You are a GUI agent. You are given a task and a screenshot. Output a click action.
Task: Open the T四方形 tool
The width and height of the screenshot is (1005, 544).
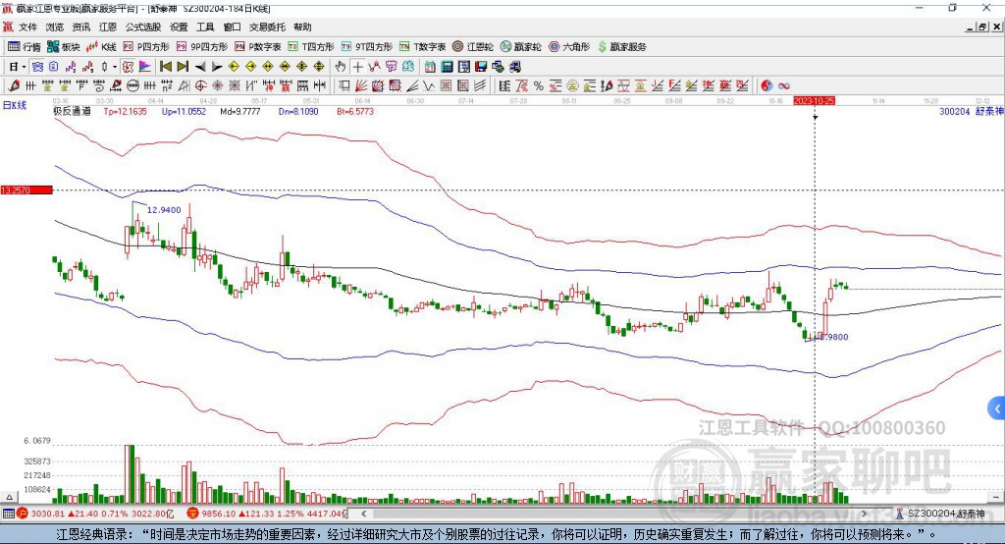(x=311, y=47)
